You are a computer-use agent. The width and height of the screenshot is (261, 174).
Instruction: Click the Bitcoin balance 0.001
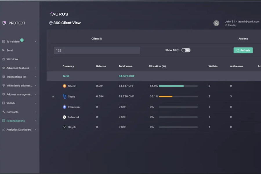click(x=99, y=86)
